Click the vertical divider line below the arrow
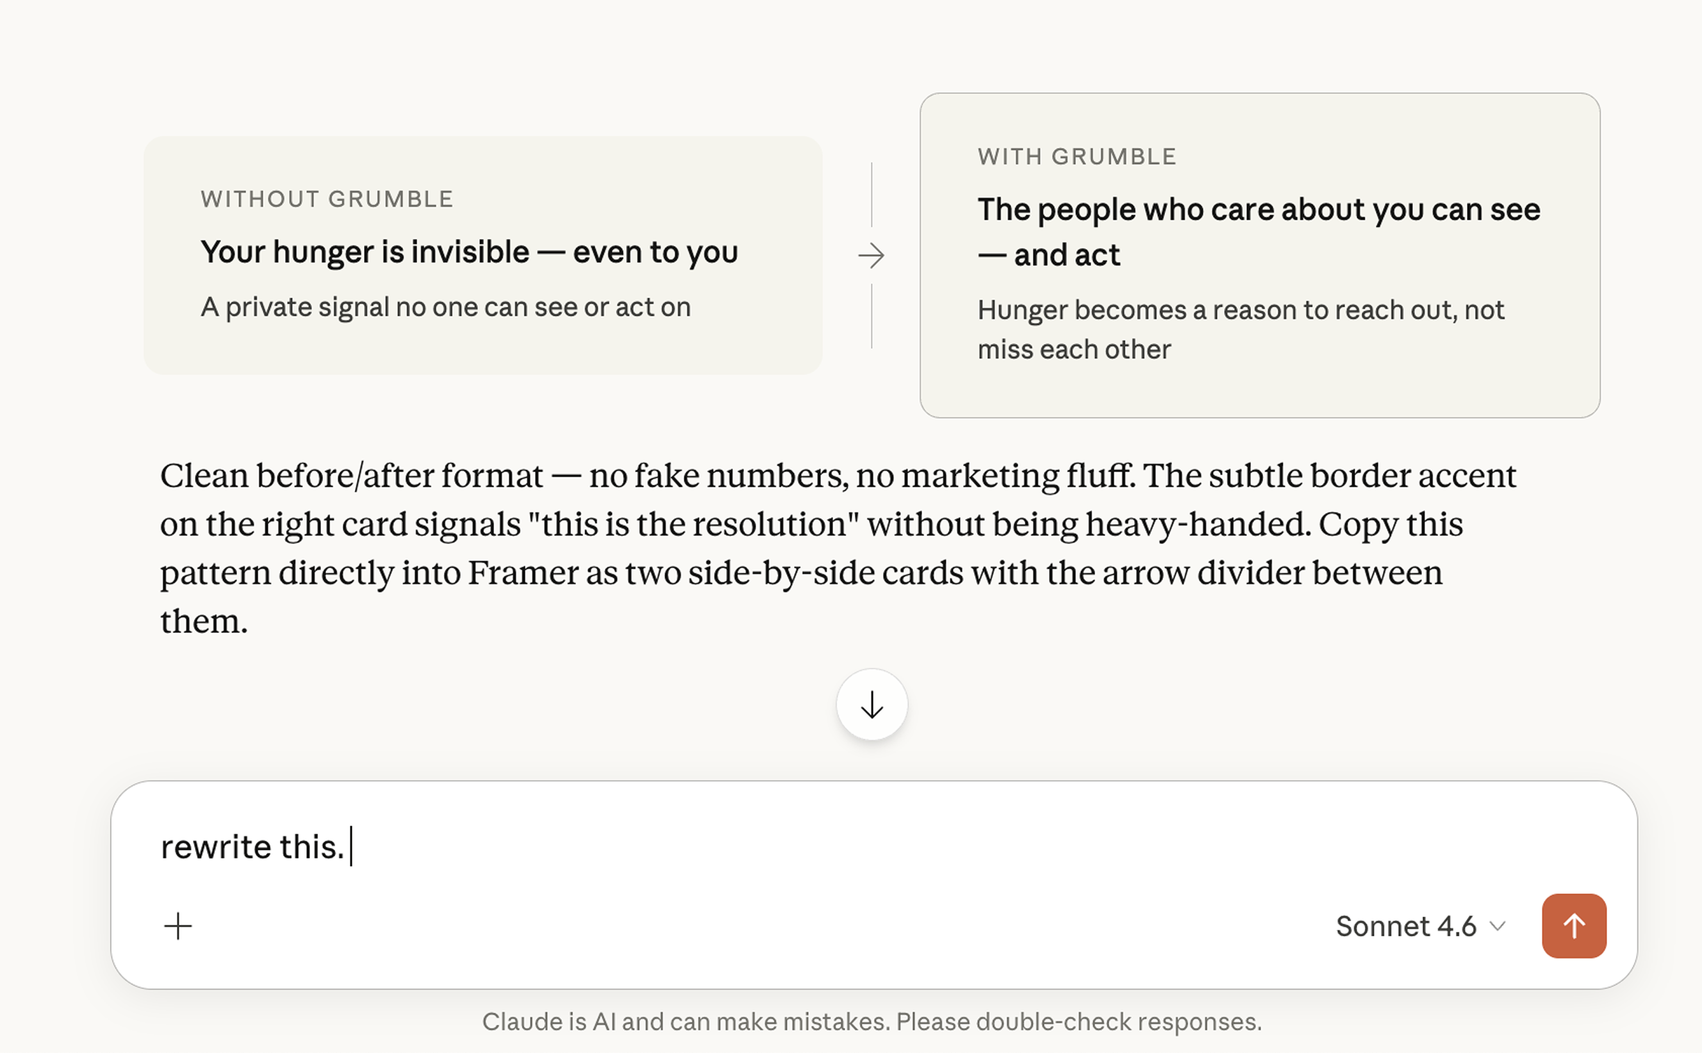1702x1053 pixels. pos(872,316)
